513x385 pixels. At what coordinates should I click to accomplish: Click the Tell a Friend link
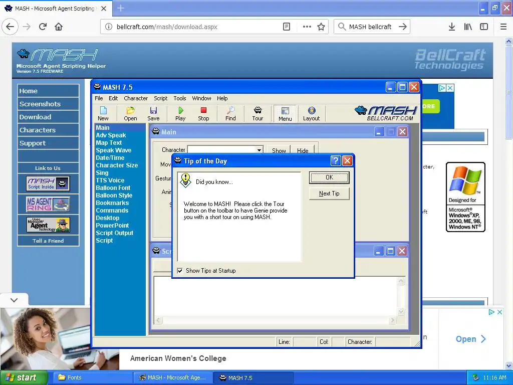click(48, 241)
